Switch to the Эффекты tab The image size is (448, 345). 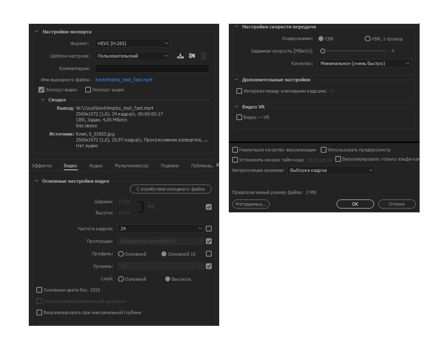point(41,166)
